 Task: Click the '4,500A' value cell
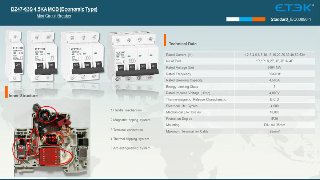pyautogui.click(x=275, y=80)
